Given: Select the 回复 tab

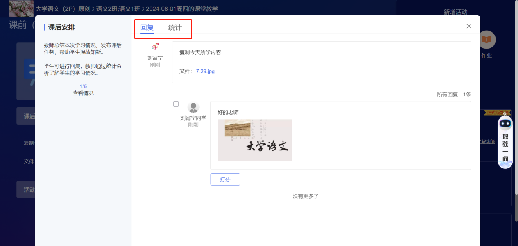Looking at the screenshot, I should (147, 27).
